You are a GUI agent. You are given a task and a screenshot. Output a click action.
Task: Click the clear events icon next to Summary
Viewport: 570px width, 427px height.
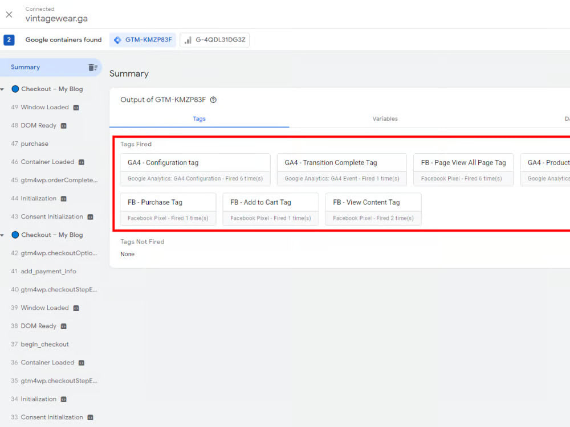(x=93, y=68)
